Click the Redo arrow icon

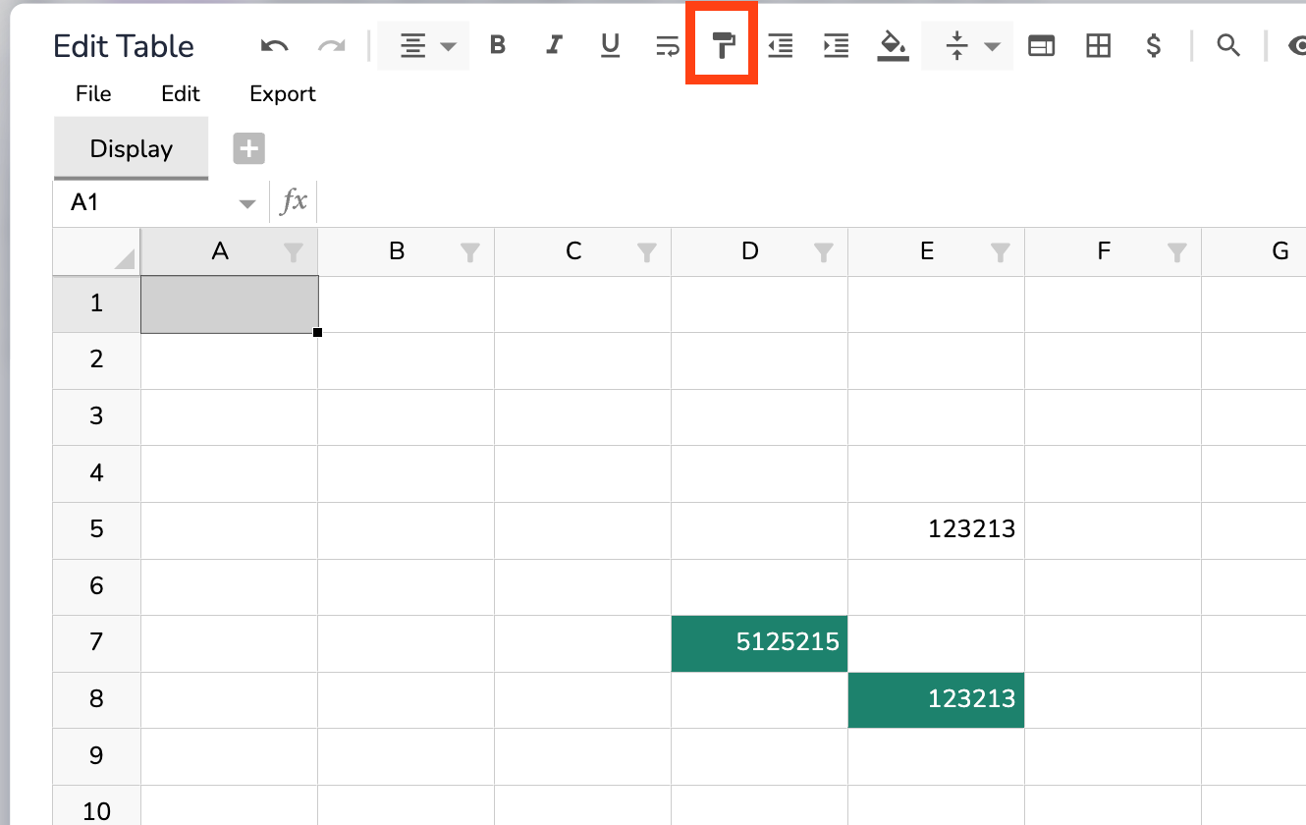point(332,46)
